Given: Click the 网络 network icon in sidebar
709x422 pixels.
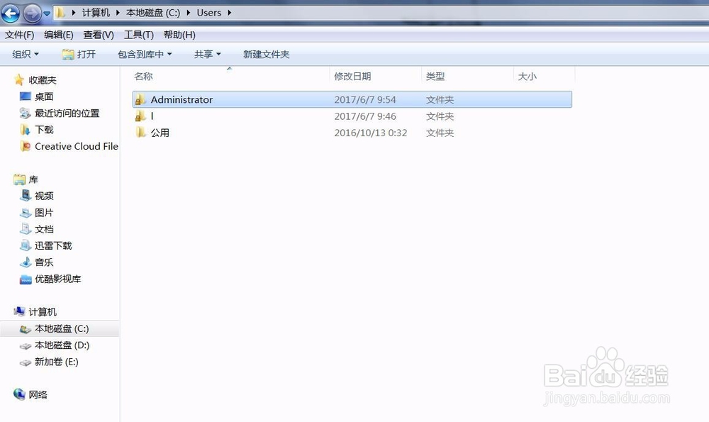Looking at the screenshot, I should [19, 394].
